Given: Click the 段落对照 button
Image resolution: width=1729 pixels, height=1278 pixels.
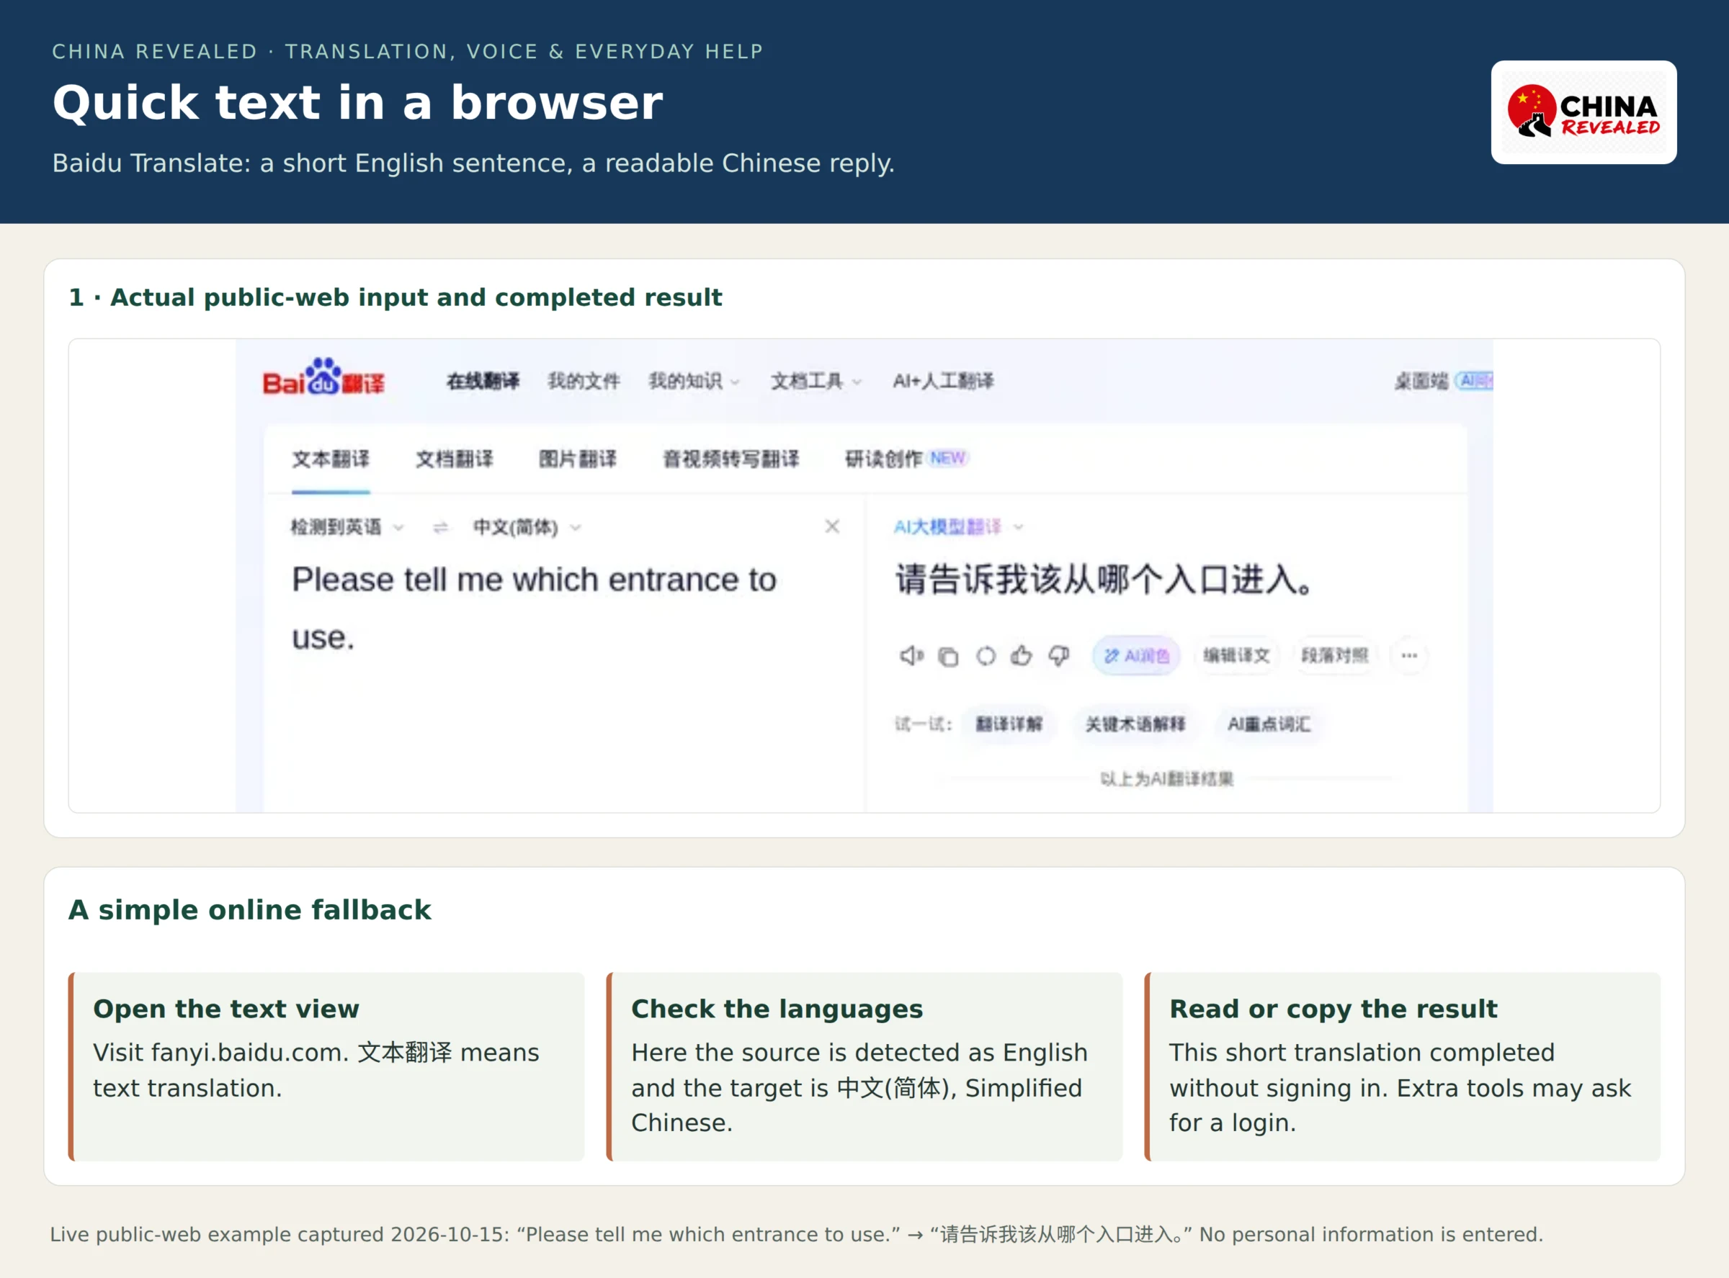Looking at the screenshot, I should 1334,656.
